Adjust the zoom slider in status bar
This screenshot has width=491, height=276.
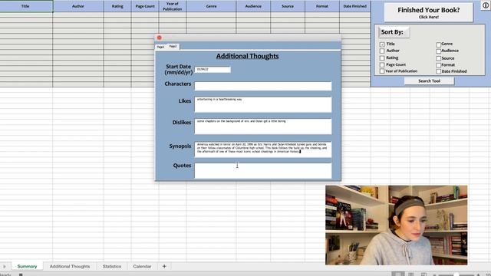click(456, 274)
